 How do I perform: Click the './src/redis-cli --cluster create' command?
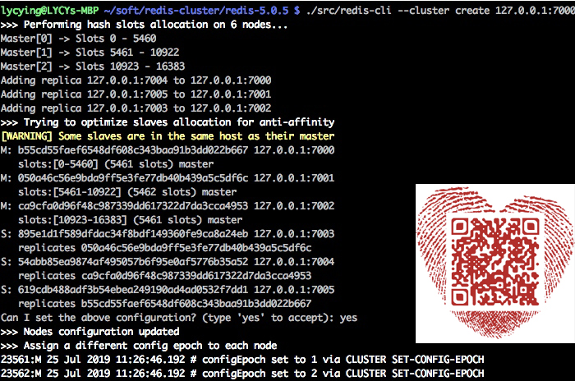click(398, 11)
